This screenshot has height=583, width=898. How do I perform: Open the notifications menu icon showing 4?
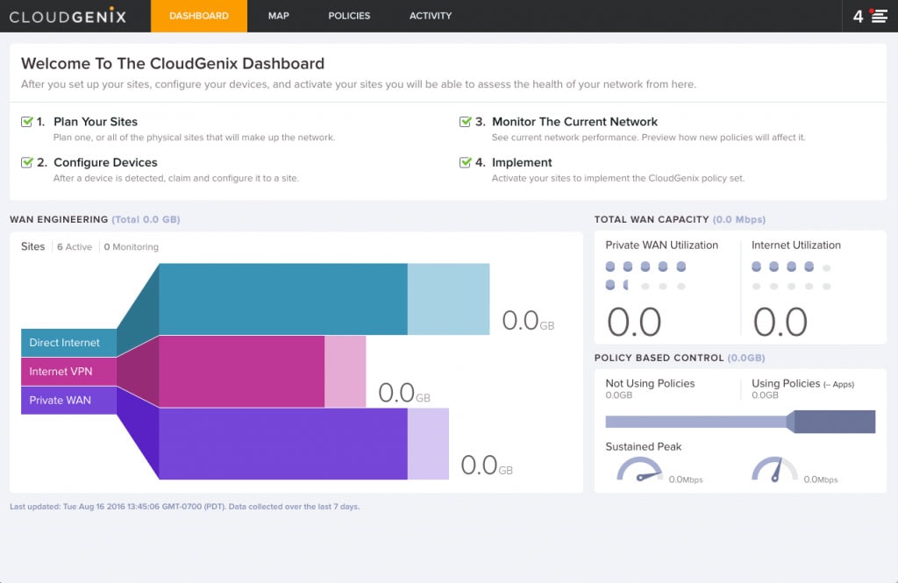coord(870,16)
